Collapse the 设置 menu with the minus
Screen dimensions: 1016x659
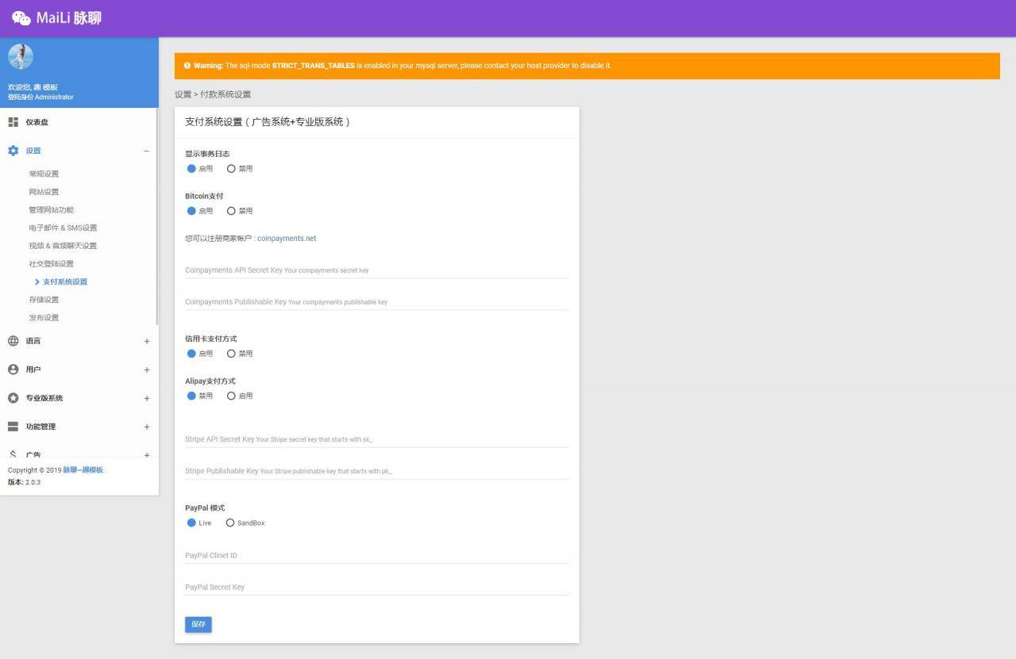[146, 151]
